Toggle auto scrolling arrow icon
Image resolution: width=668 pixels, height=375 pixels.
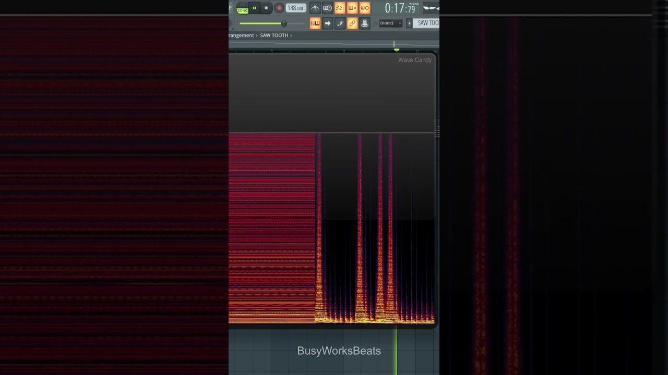328,23
